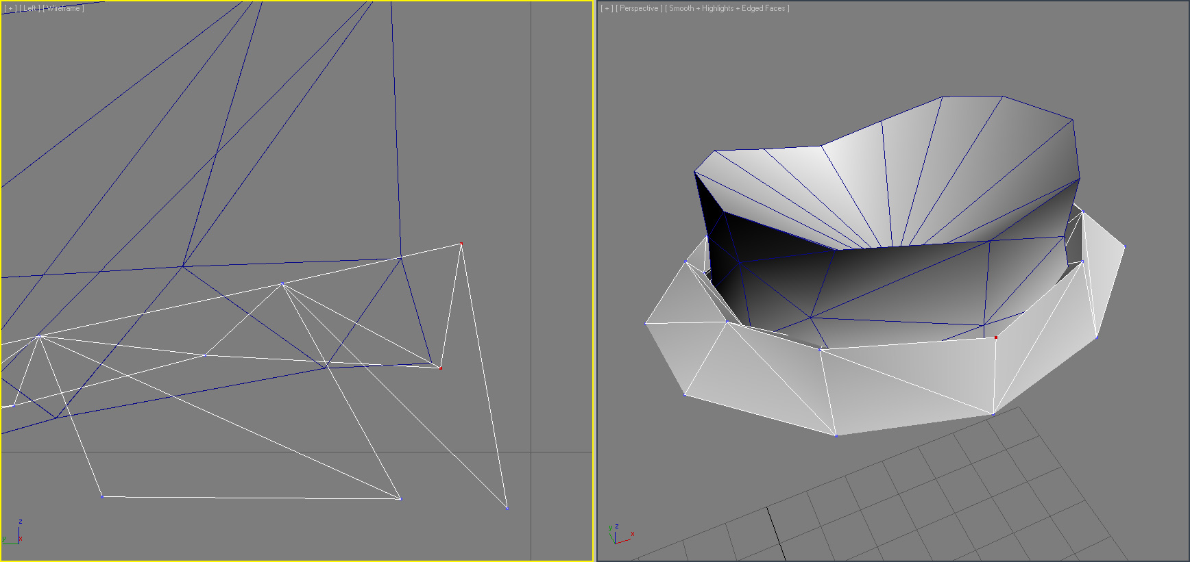The image size is (1190, 562).
Task: Select the lower red vertex in Left viewport
Action: (x=441, y=368)
